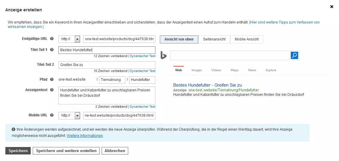Click Dynamischer Text link under Anzeigentext
Viewport: 339px width, 161px height.
(143, 107)
